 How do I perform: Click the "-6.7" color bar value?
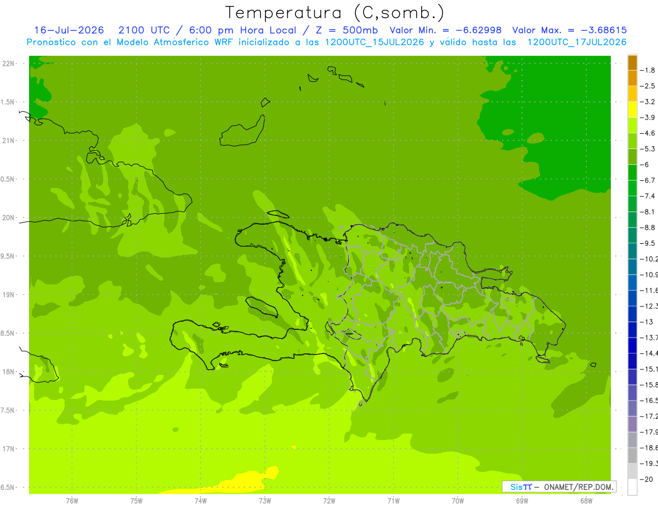click(x=649, y=180)
